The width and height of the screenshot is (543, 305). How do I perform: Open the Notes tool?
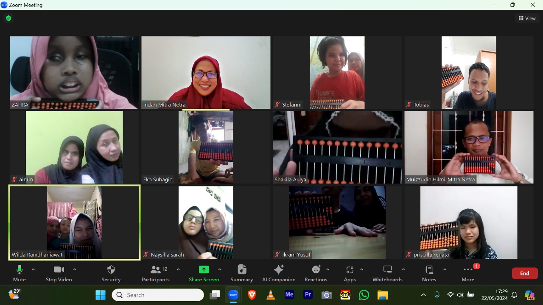(429, 273)
